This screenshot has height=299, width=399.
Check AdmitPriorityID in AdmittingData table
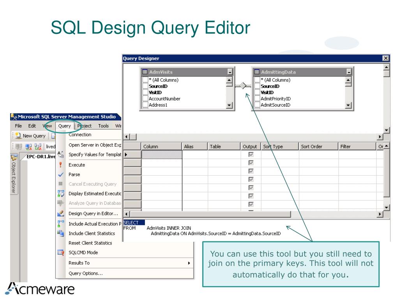(257, 98)
